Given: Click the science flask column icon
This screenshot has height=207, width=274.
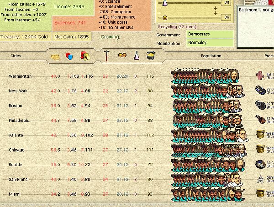Looking at the screenshot, I should [136, 56].
